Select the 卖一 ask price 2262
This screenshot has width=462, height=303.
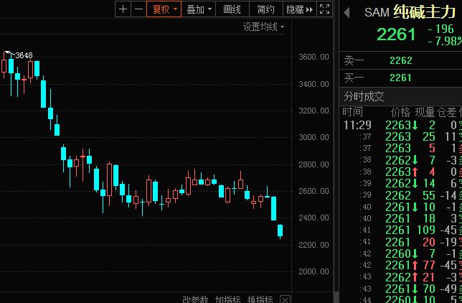coord(401,60)
